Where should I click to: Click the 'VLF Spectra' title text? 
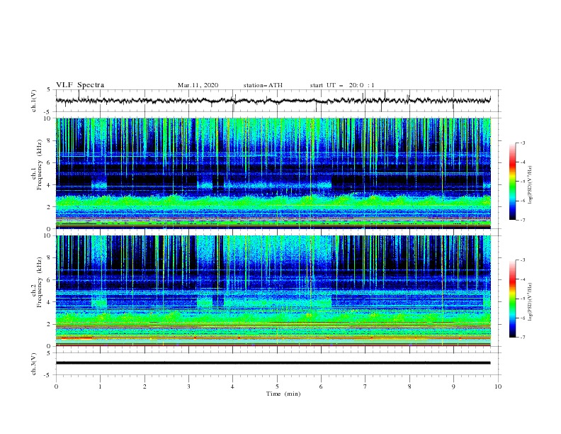click(80, 85)
